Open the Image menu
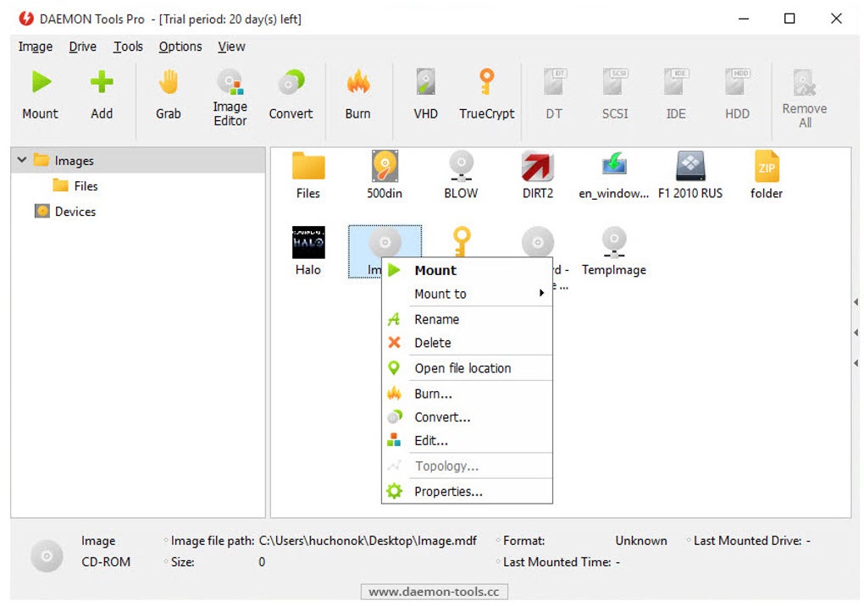The width and height of the screenshot is (864, 606). tap(36, 47)
